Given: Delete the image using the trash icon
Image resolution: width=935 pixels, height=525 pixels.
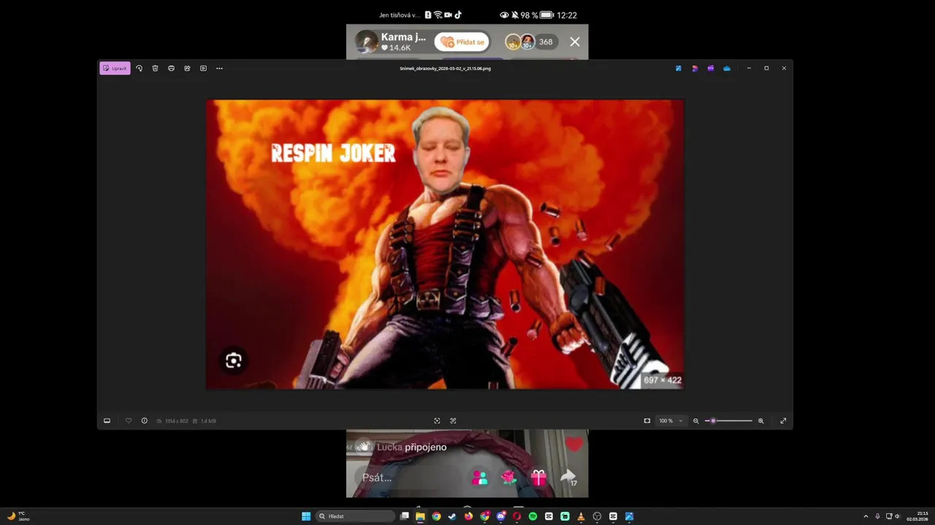Looking at the screenshot, I should tap(155, 69).
